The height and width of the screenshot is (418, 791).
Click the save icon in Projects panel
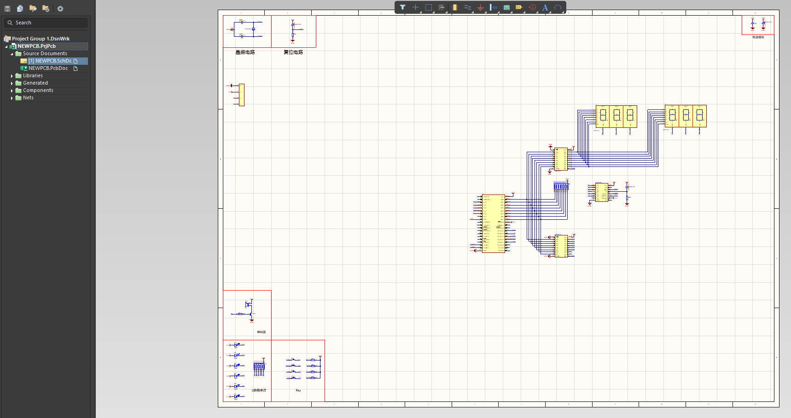[x=7, y=9]
